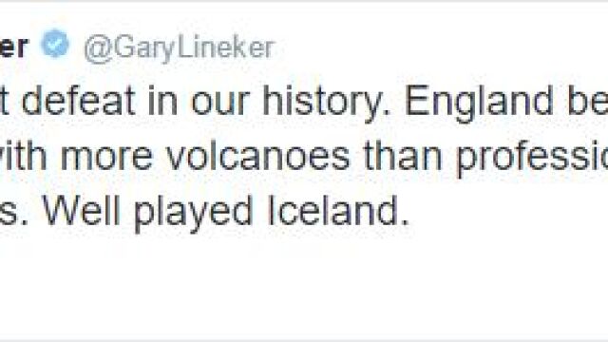Click the grey divider line above the tweet
Viewport: 608px width, 342px height.
coord(304,2)
